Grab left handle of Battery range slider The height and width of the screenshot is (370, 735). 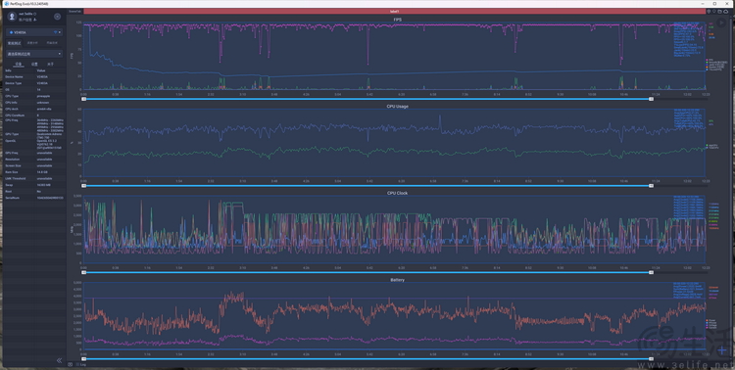tap(84, 359)
